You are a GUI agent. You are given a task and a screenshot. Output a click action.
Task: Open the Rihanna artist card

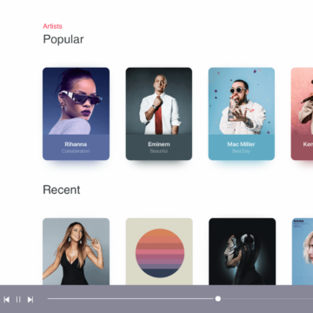point(76,114)
